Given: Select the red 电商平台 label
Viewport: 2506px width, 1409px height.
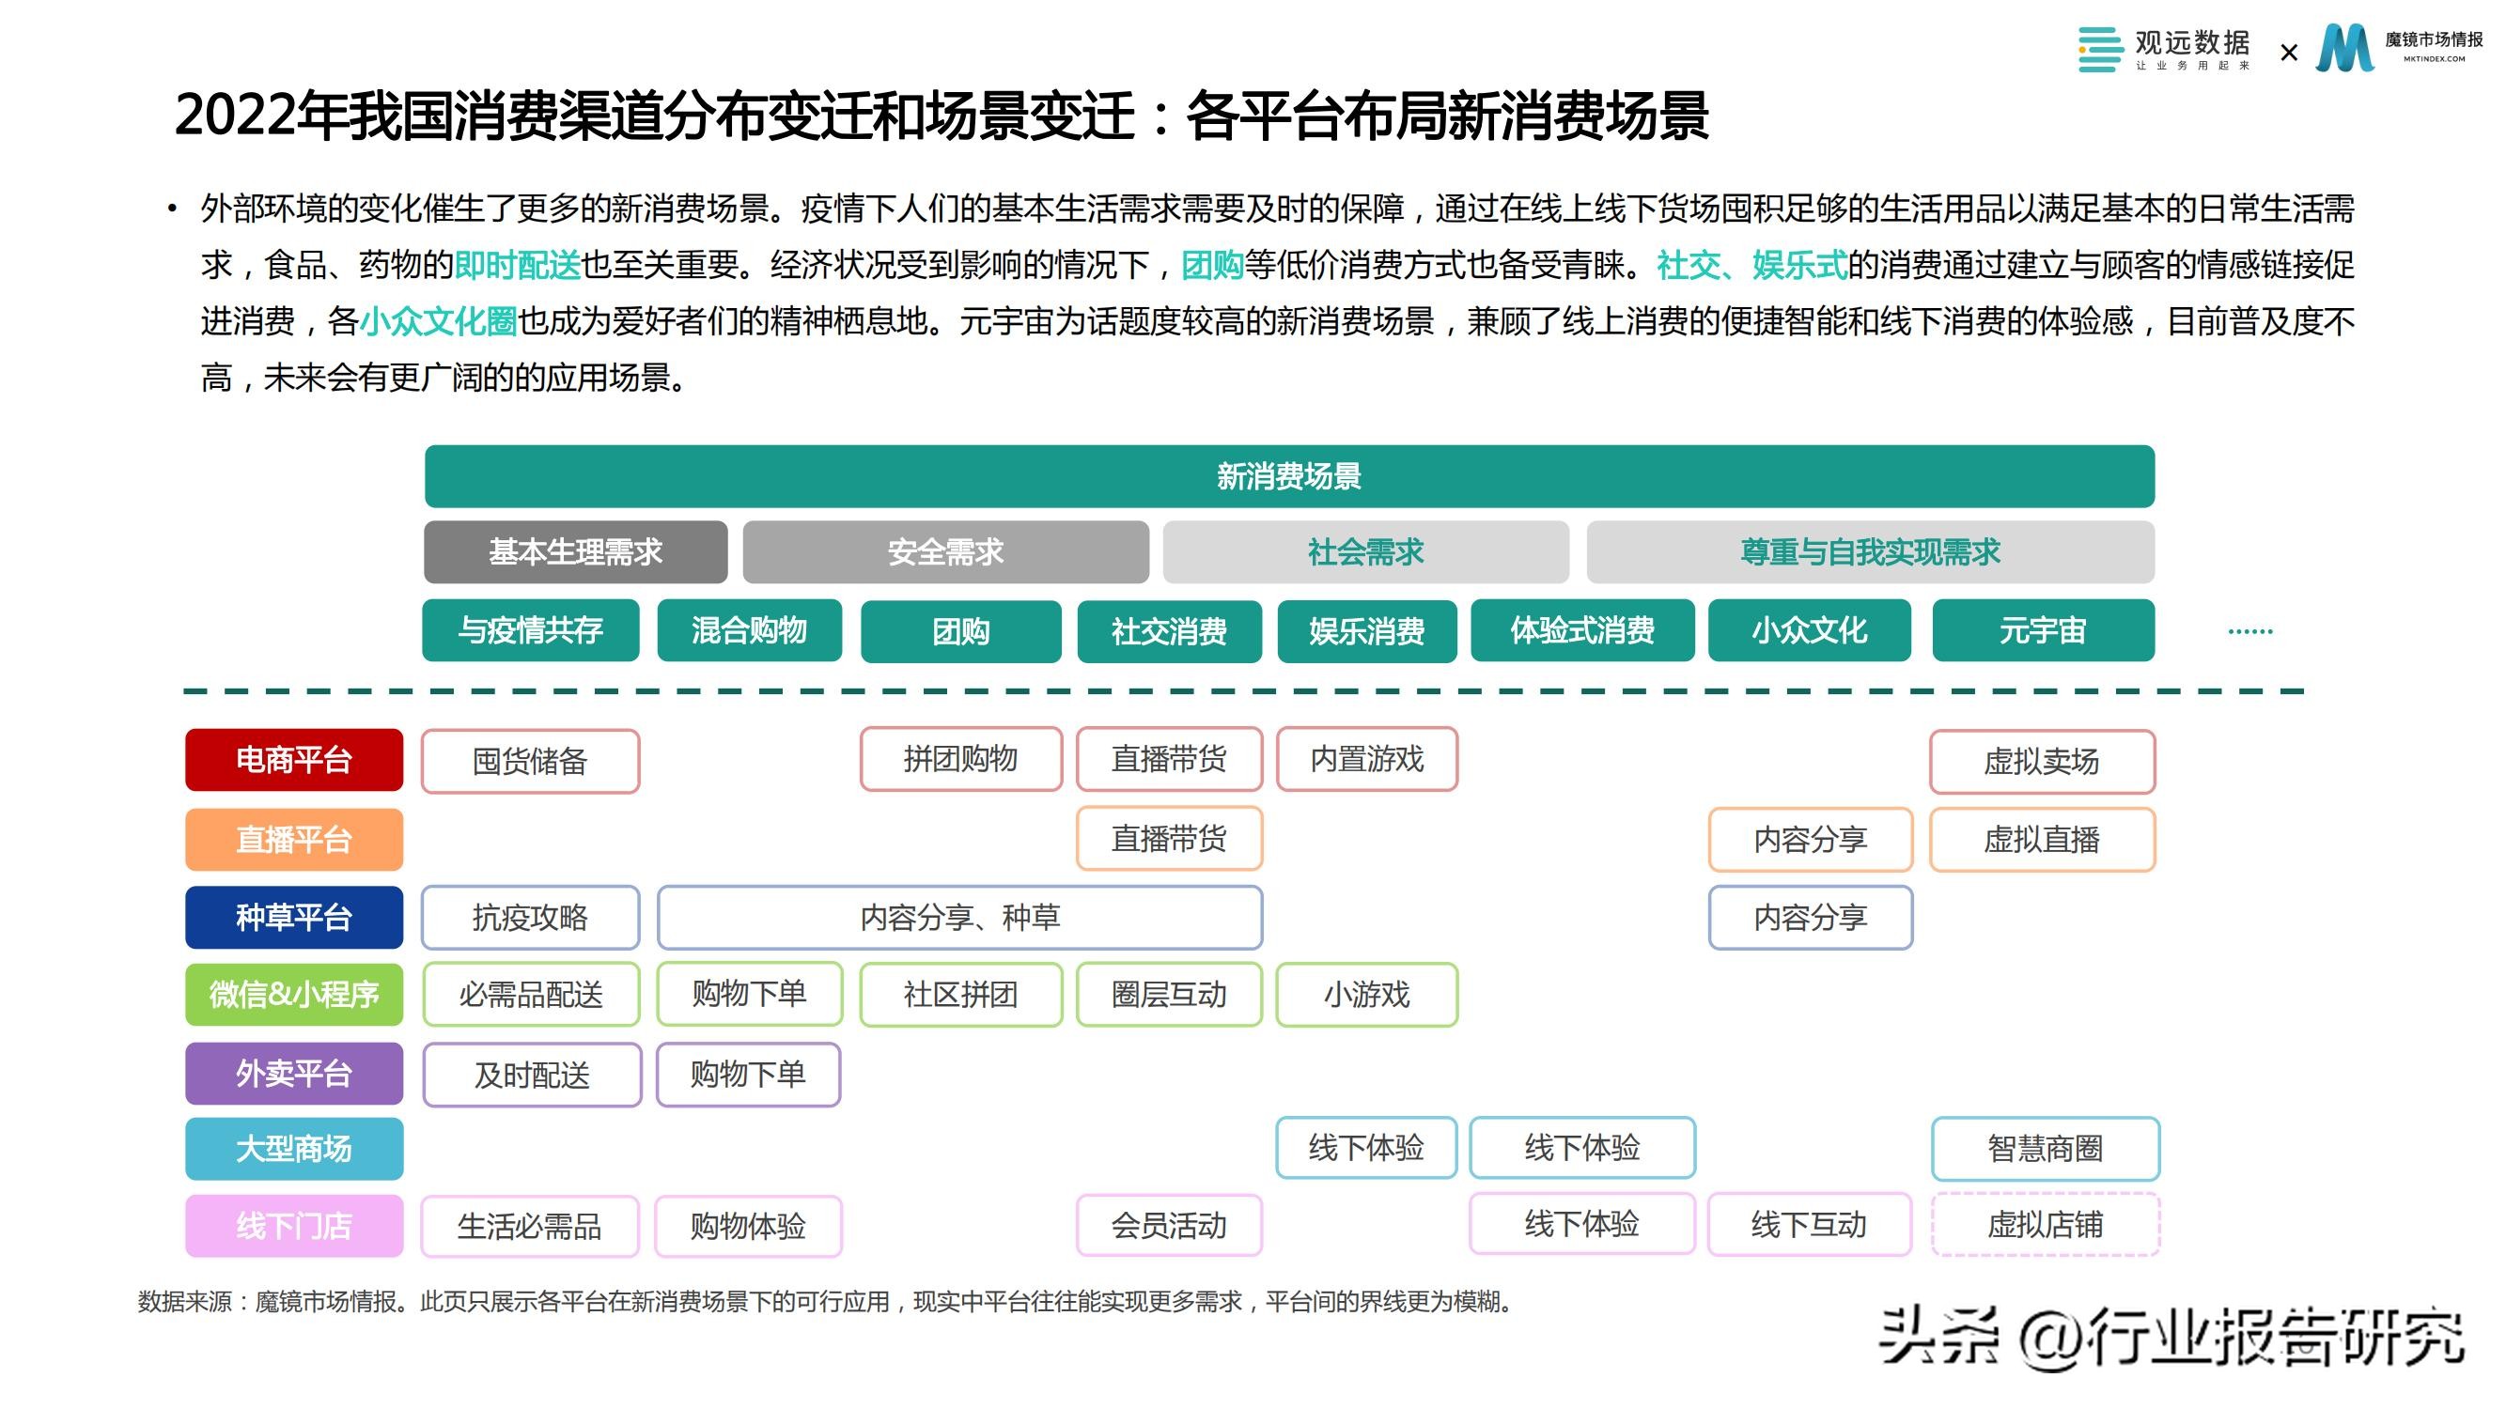Looking at the screenshot, I should pyautogui.click(x=293, y=761).
